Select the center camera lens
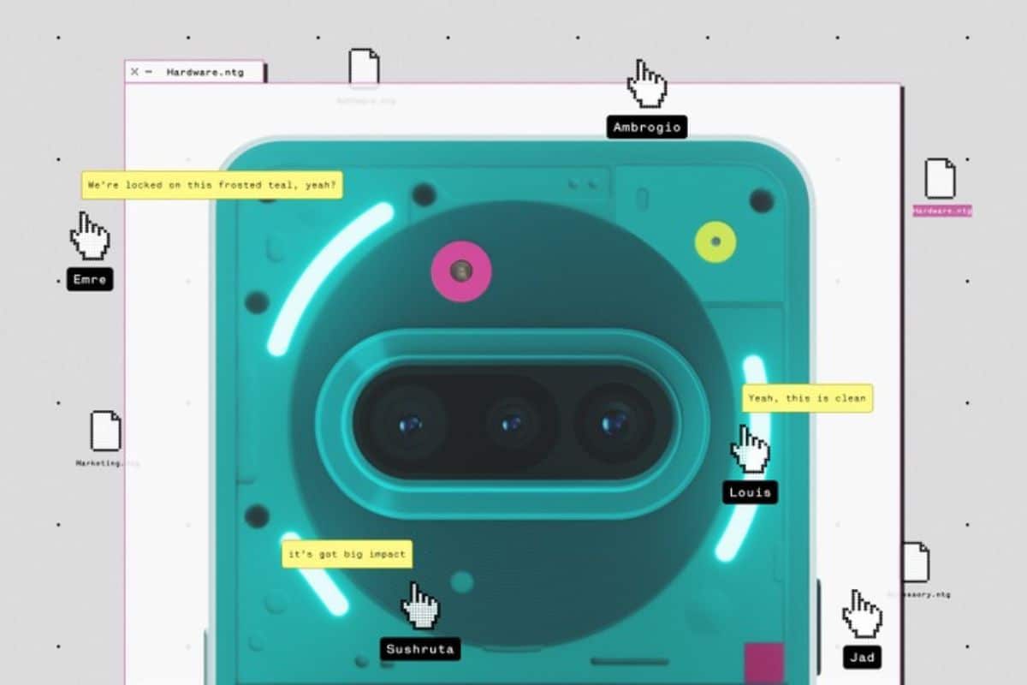The height and width of the screenshot is (685, 1027). tap(513, 423)
